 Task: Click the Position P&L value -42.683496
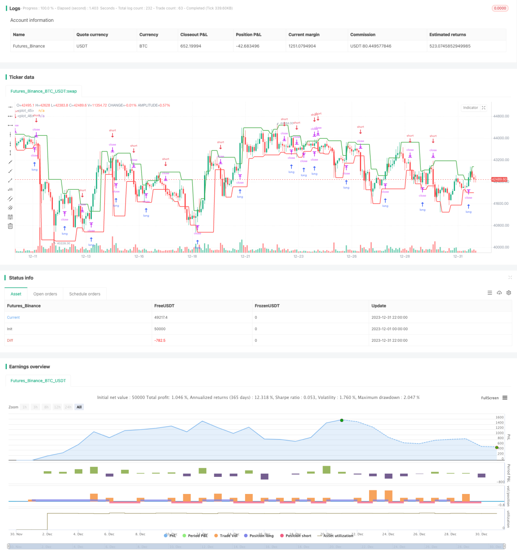[248, 46]
